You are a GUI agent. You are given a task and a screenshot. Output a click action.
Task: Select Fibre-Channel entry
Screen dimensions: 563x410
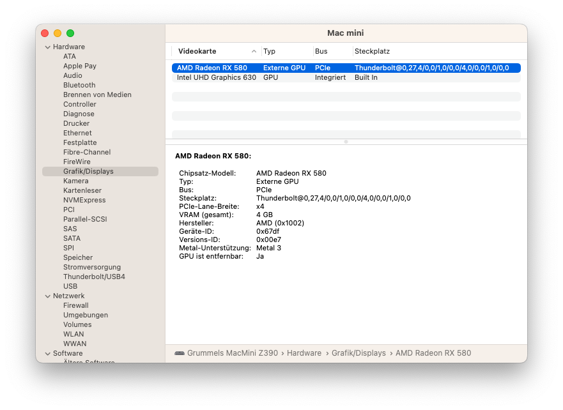(x=87, y=152)
